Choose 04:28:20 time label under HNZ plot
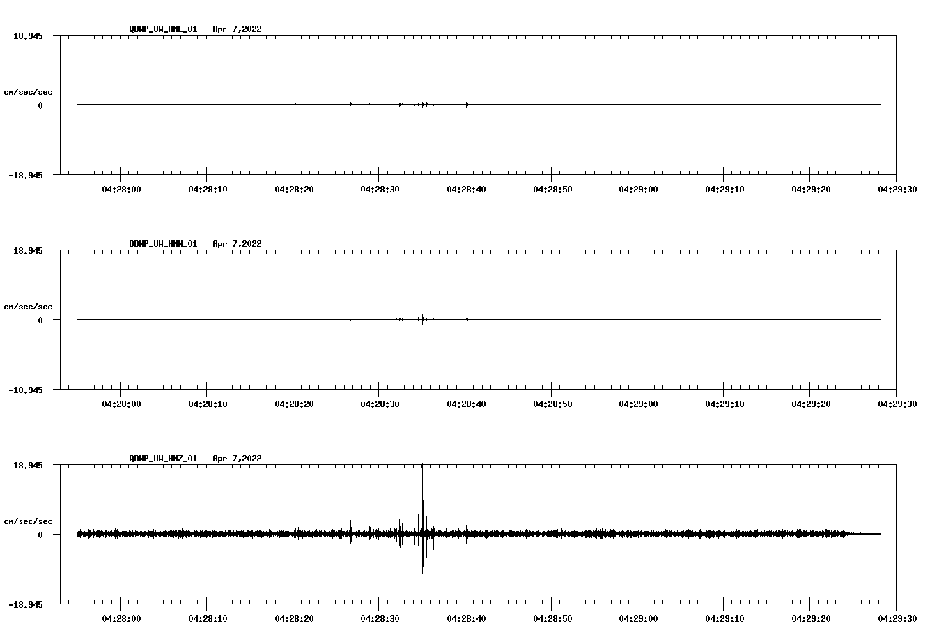The width and height of the screenshot is (946, 644). pos(293,618)
